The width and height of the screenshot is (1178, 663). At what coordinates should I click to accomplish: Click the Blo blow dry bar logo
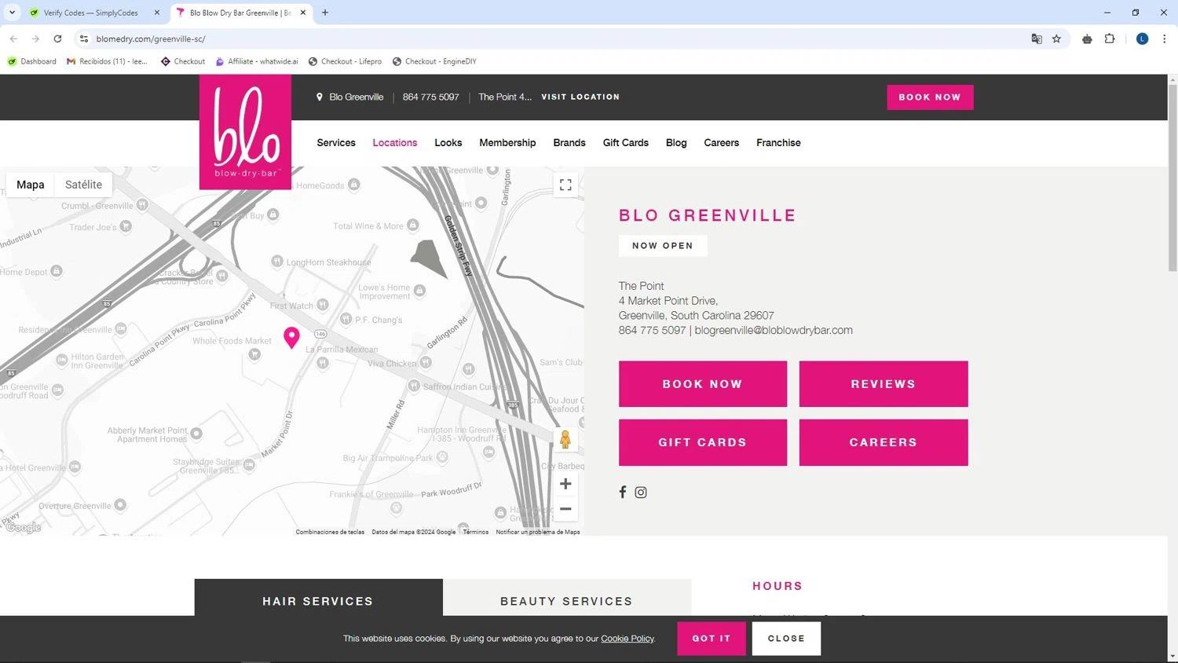coord(245,132)
